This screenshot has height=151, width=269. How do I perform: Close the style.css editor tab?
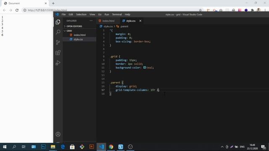[x=140, y=21]
